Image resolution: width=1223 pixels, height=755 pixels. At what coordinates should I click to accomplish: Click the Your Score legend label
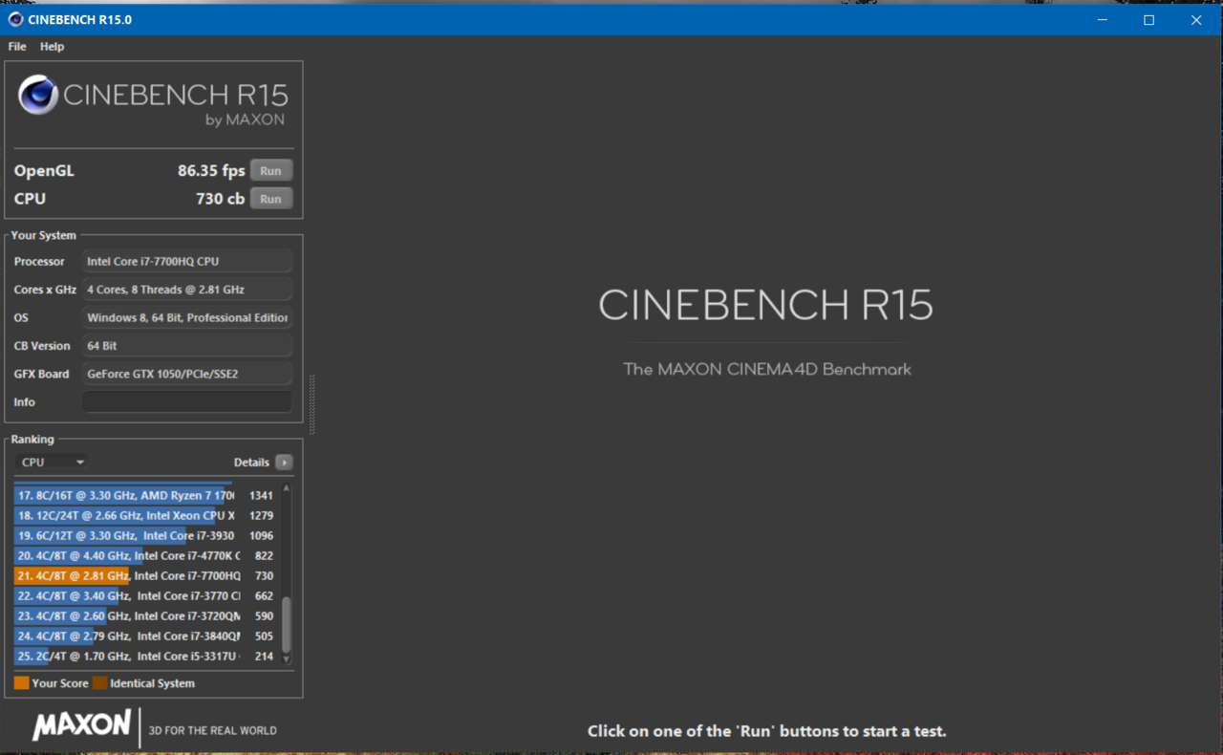60,683
